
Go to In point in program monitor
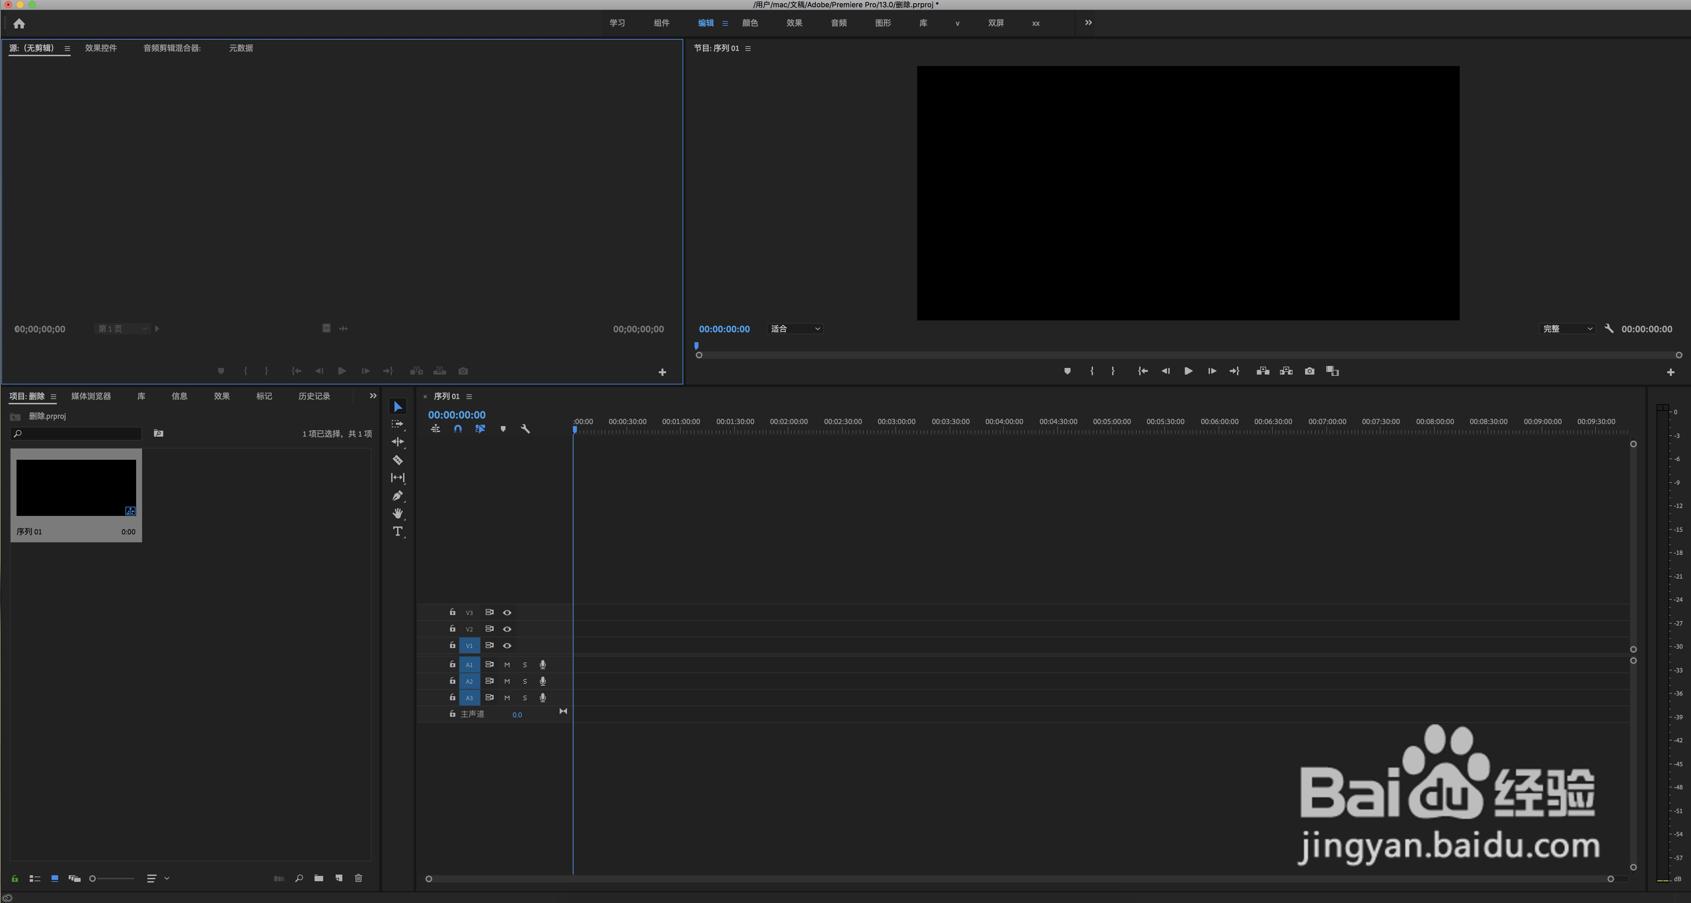coord(1142,372)
